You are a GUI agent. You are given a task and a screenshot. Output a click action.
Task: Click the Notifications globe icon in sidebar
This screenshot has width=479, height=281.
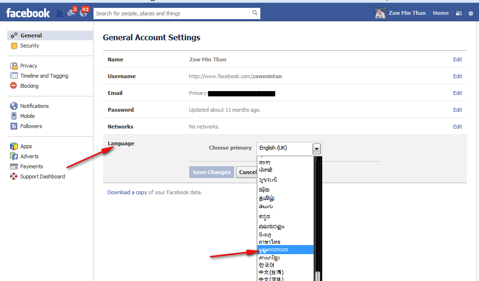click(14, 106)
